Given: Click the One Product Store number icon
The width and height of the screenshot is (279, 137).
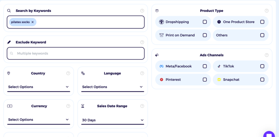Looking at the screenshot, I should click(219, 22).
